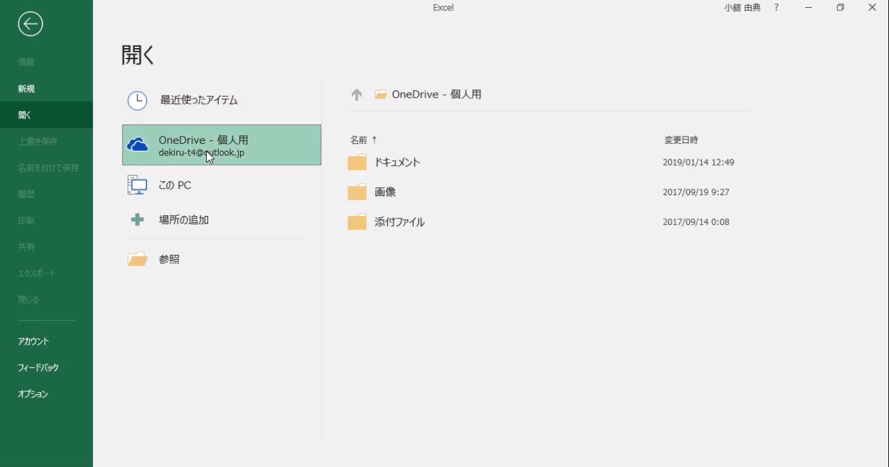This screenshot has height=467, width=889.
Task: Choose OneDrive - 個人用 location
Action: 221,145
